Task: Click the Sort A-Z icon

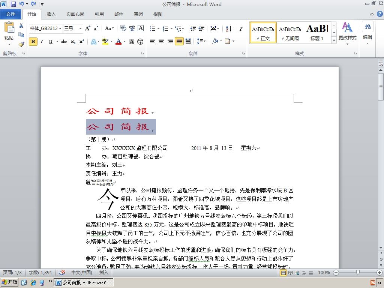Action: click(228, 28)
